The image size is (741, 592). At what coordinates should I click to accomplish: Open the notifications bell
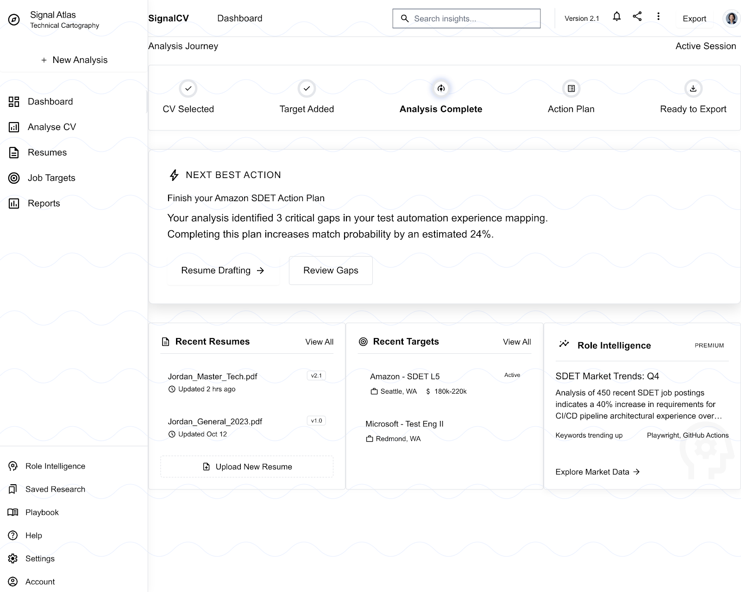pos(616,17)
